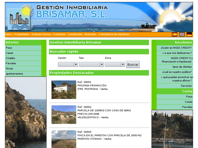Open ¿Quién es MAZA CREDIT? link
This screenshot has height=148, width=198.
point(175,48)
